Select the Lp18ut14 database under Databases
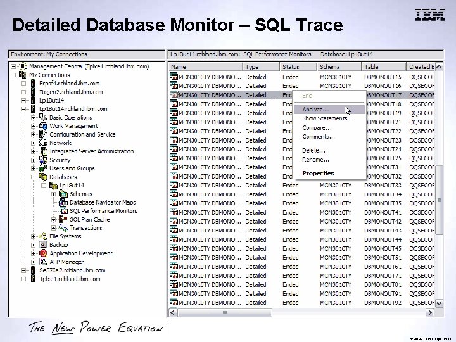 (x=72, y=185)
